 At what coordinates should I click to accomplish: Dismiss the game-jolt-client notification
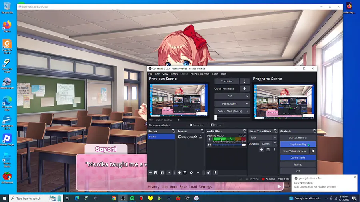tap(355, 177)
